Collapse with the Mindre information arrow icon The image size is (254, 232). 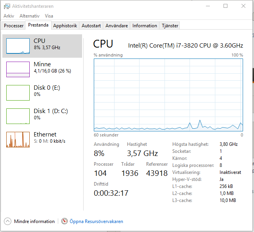7,221
